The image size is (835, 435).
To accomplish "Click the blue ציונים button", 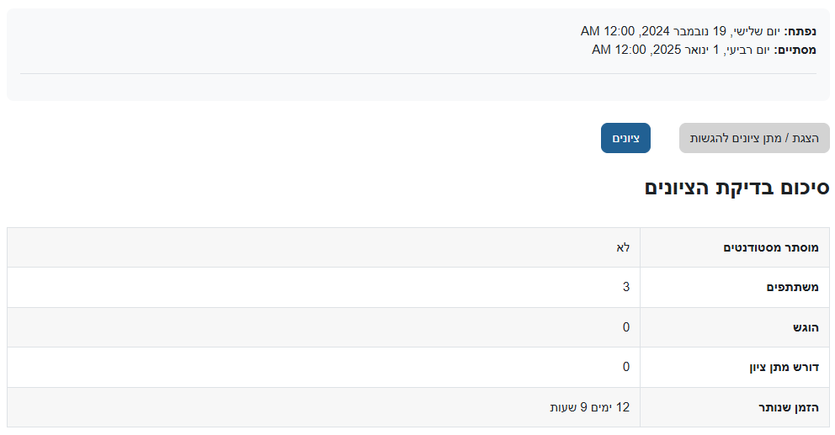I will tap(625, 138).
